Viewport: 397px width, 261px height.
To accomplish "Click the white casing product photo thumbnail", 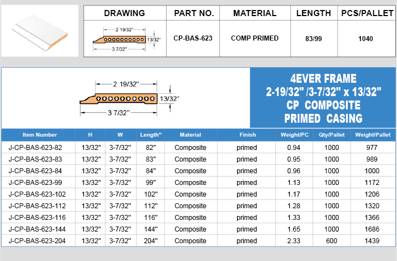I will [x=40, y=31].
